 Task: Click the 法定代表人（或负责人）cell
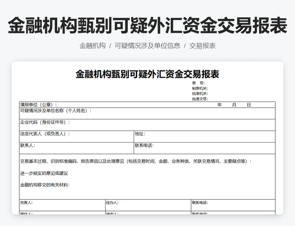(x=77, y=137)
